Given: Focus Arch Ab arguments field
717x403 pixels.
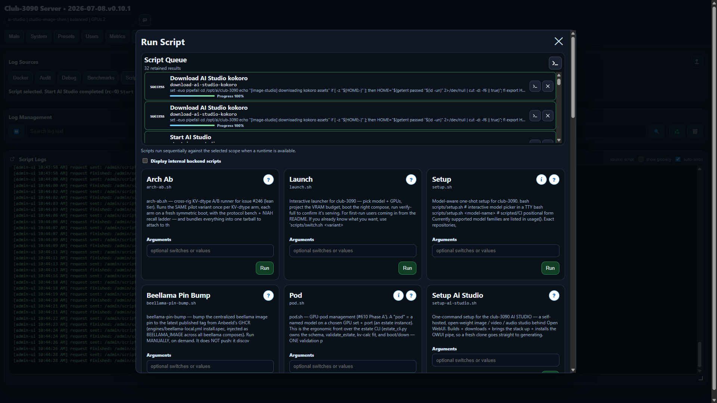Looking at the screenshot, I should [x=210, y=251].
